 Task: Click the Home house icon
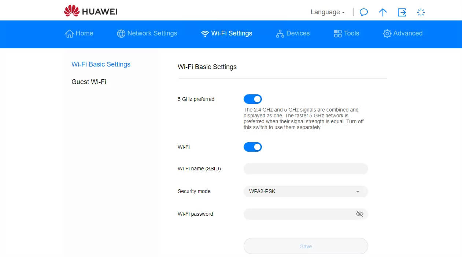[69, 34]
